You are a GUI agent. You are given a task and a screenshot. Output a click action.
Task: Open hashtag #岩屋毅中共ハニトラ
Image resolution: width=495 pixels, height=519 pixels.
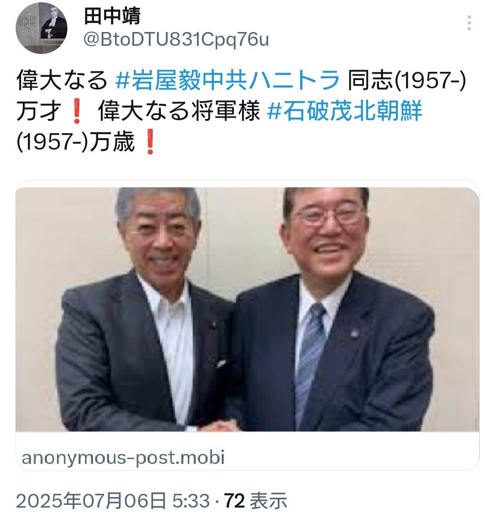point(228,81)
